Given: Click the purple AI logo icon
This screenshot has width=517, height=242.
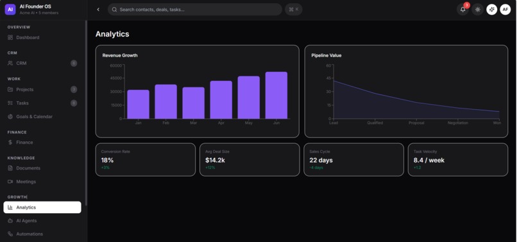Looking at the screenshot, I should (10, 9).
